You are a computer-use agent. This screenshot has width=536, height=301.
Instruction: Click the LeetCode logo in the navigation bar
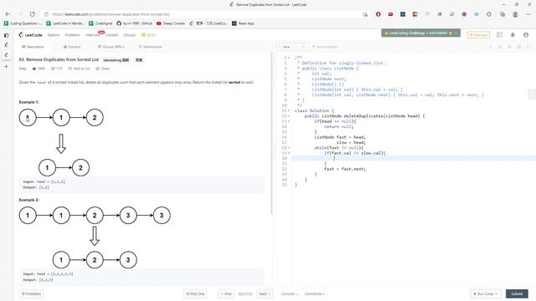[x=30, y=35]
